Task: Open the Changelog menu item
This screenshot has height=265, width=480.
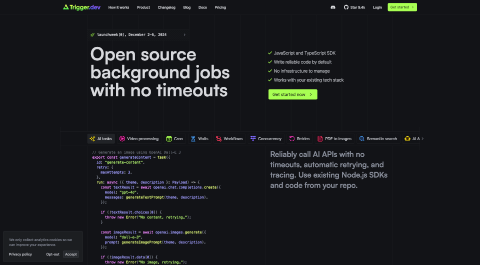Action: 166,7
